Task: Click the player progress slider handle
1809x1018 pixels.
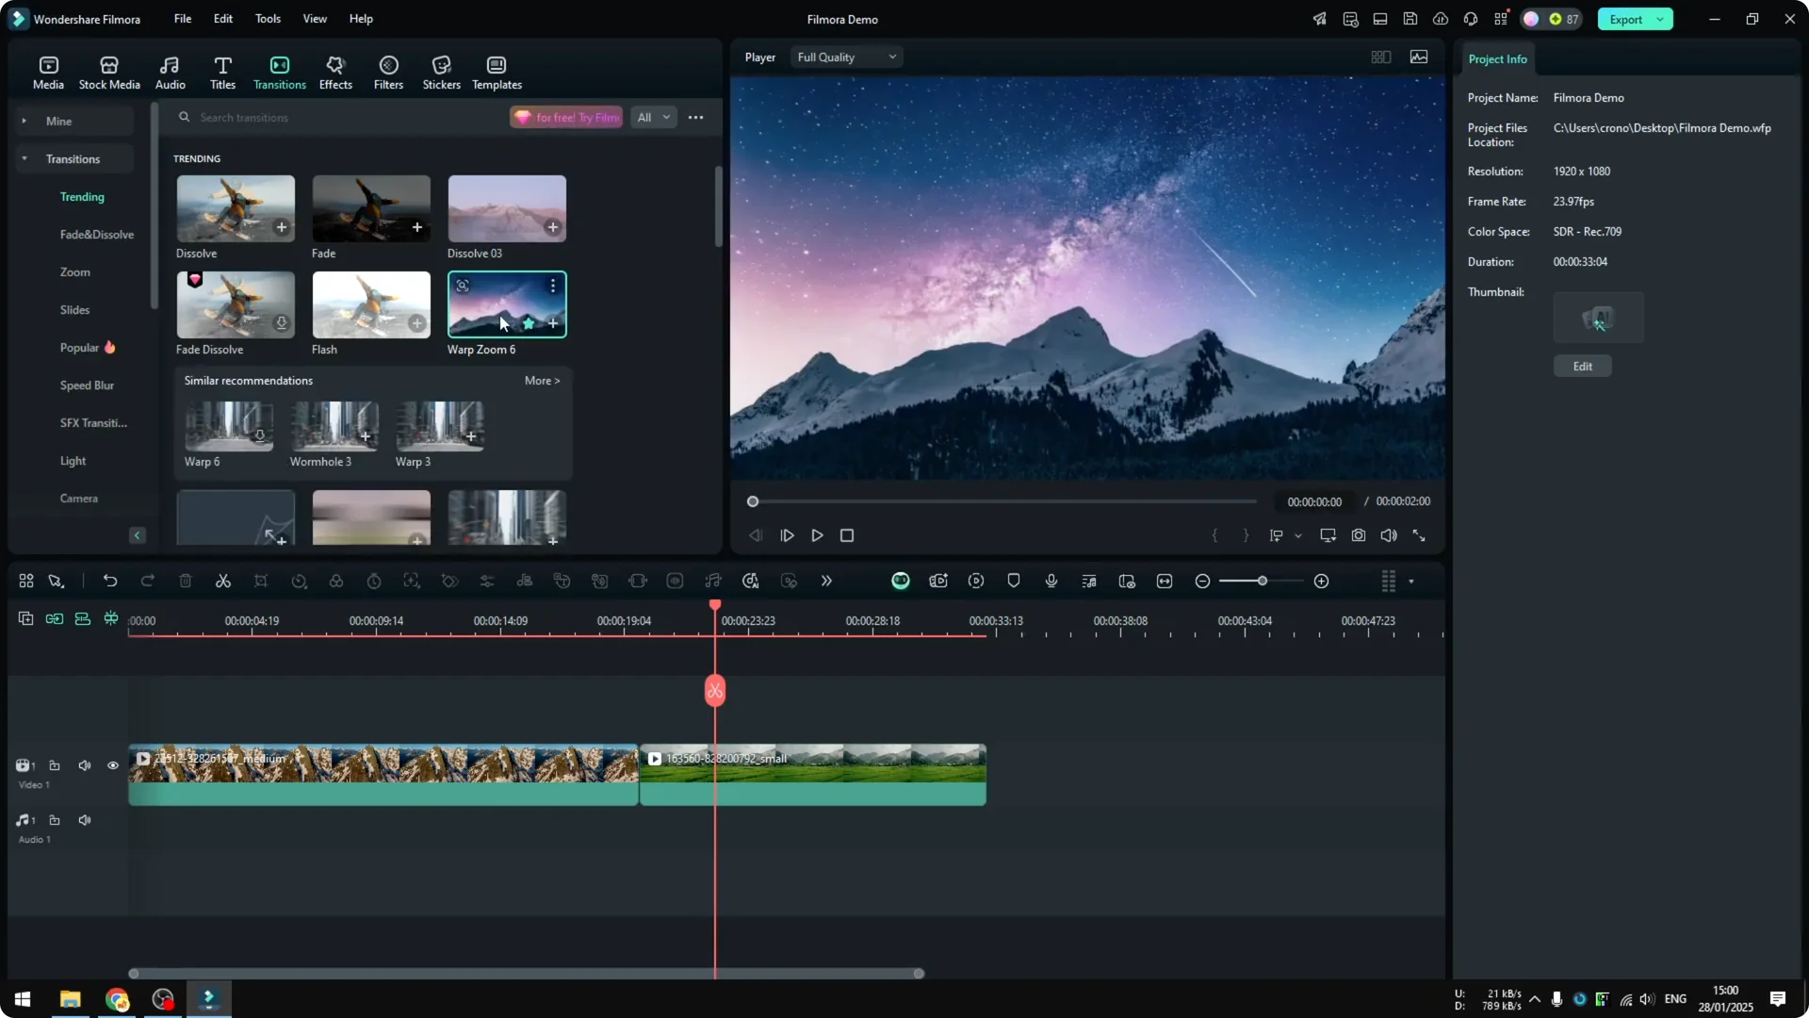Action: coord(753,501)
